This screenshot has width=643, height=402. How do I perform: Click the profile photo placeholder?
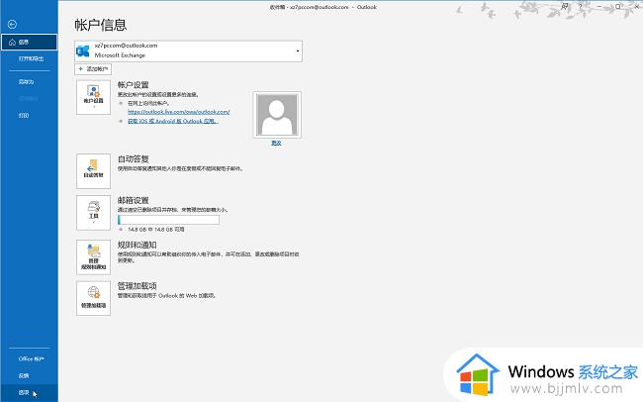[277, 115]
